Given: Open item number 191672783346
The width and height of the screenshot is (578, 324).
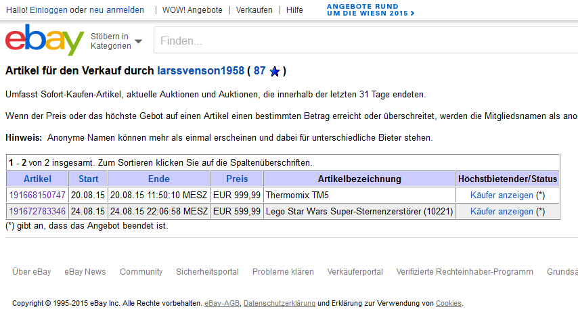Looking at the screenshot, I should tap(37, 211).
